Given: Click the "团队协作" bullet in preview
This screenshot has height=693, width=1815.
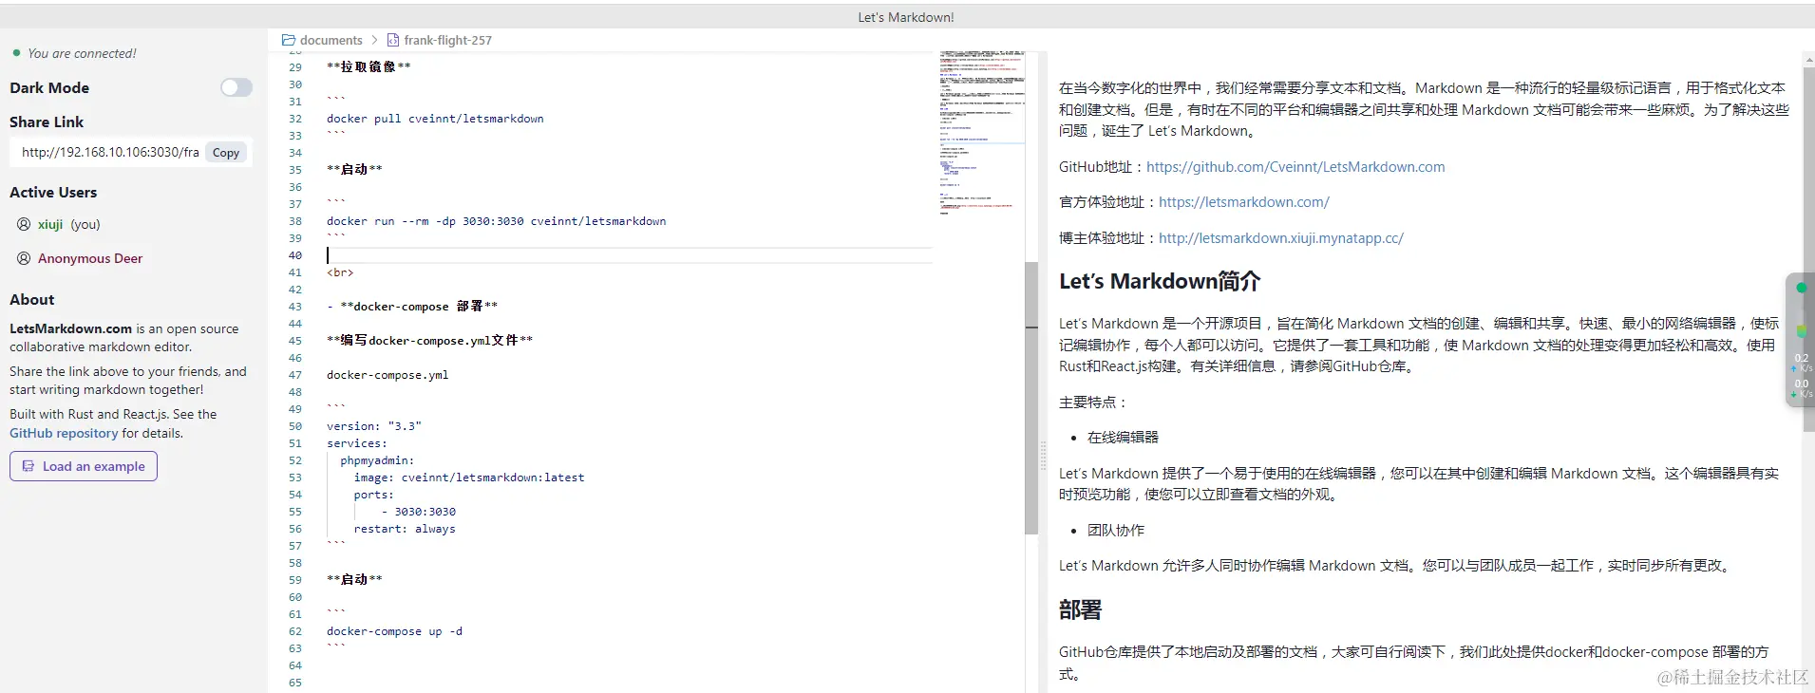Looking at the screenshot, I should point(1116,531).
